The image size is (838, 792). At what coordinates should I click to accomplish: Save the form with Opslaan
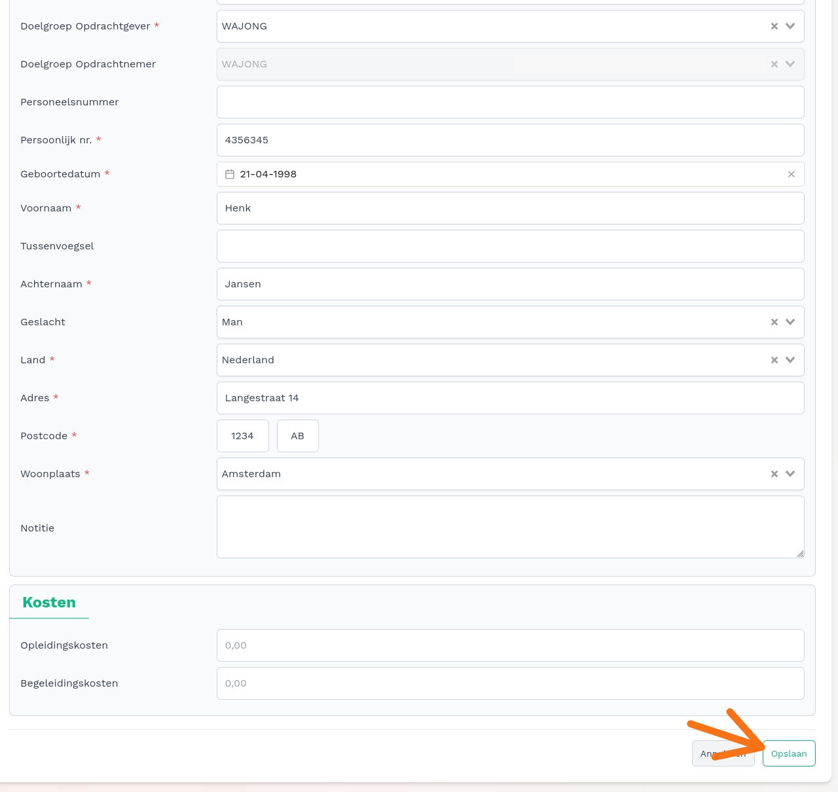(789, 753)
